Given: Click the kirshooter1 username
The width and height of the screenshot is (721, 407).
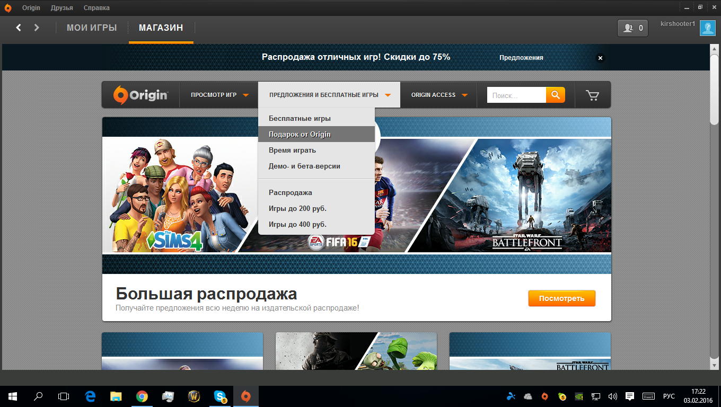Looking at the screenshot, I should pos(678,24).
